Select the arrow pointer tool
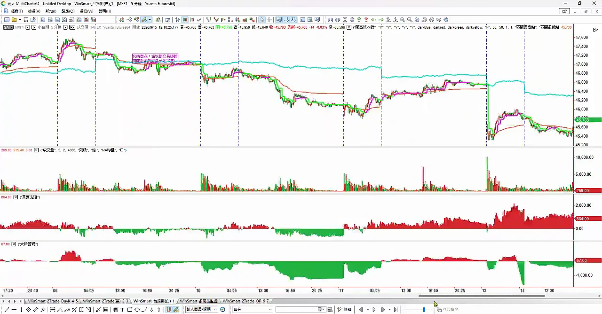 pos(262,20)
